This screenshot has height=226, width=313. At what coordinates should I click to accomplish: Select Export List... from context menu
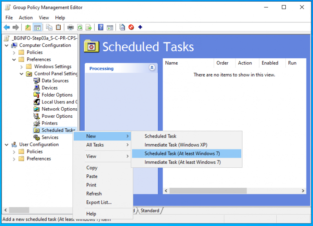pyautogui.click(x=99, y=202)
